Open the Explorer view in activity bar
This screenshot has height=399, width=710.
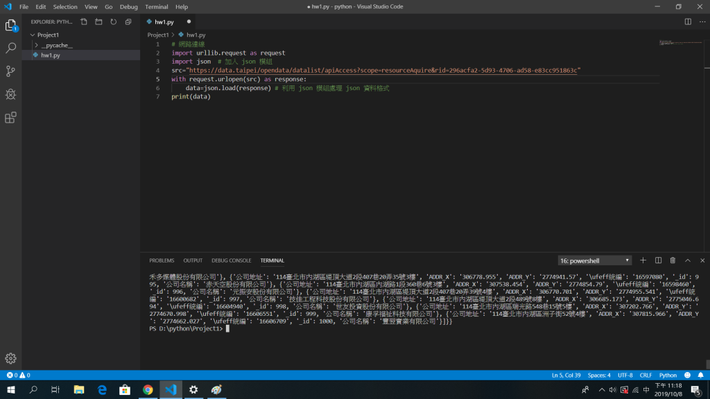pyautogui.click(x=11, y=26)
